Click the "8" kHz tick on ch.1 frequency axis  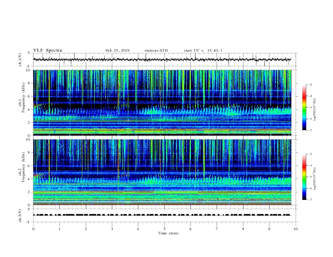pyautogui.click(x=29, y=83)
